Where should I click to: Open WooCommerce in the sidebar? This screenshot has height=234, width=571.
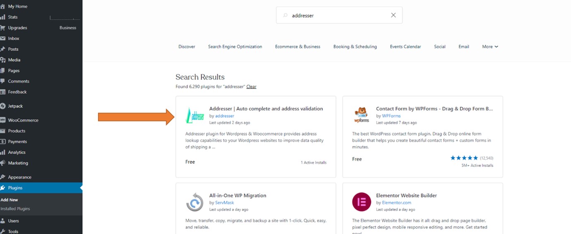coord(23,120)
